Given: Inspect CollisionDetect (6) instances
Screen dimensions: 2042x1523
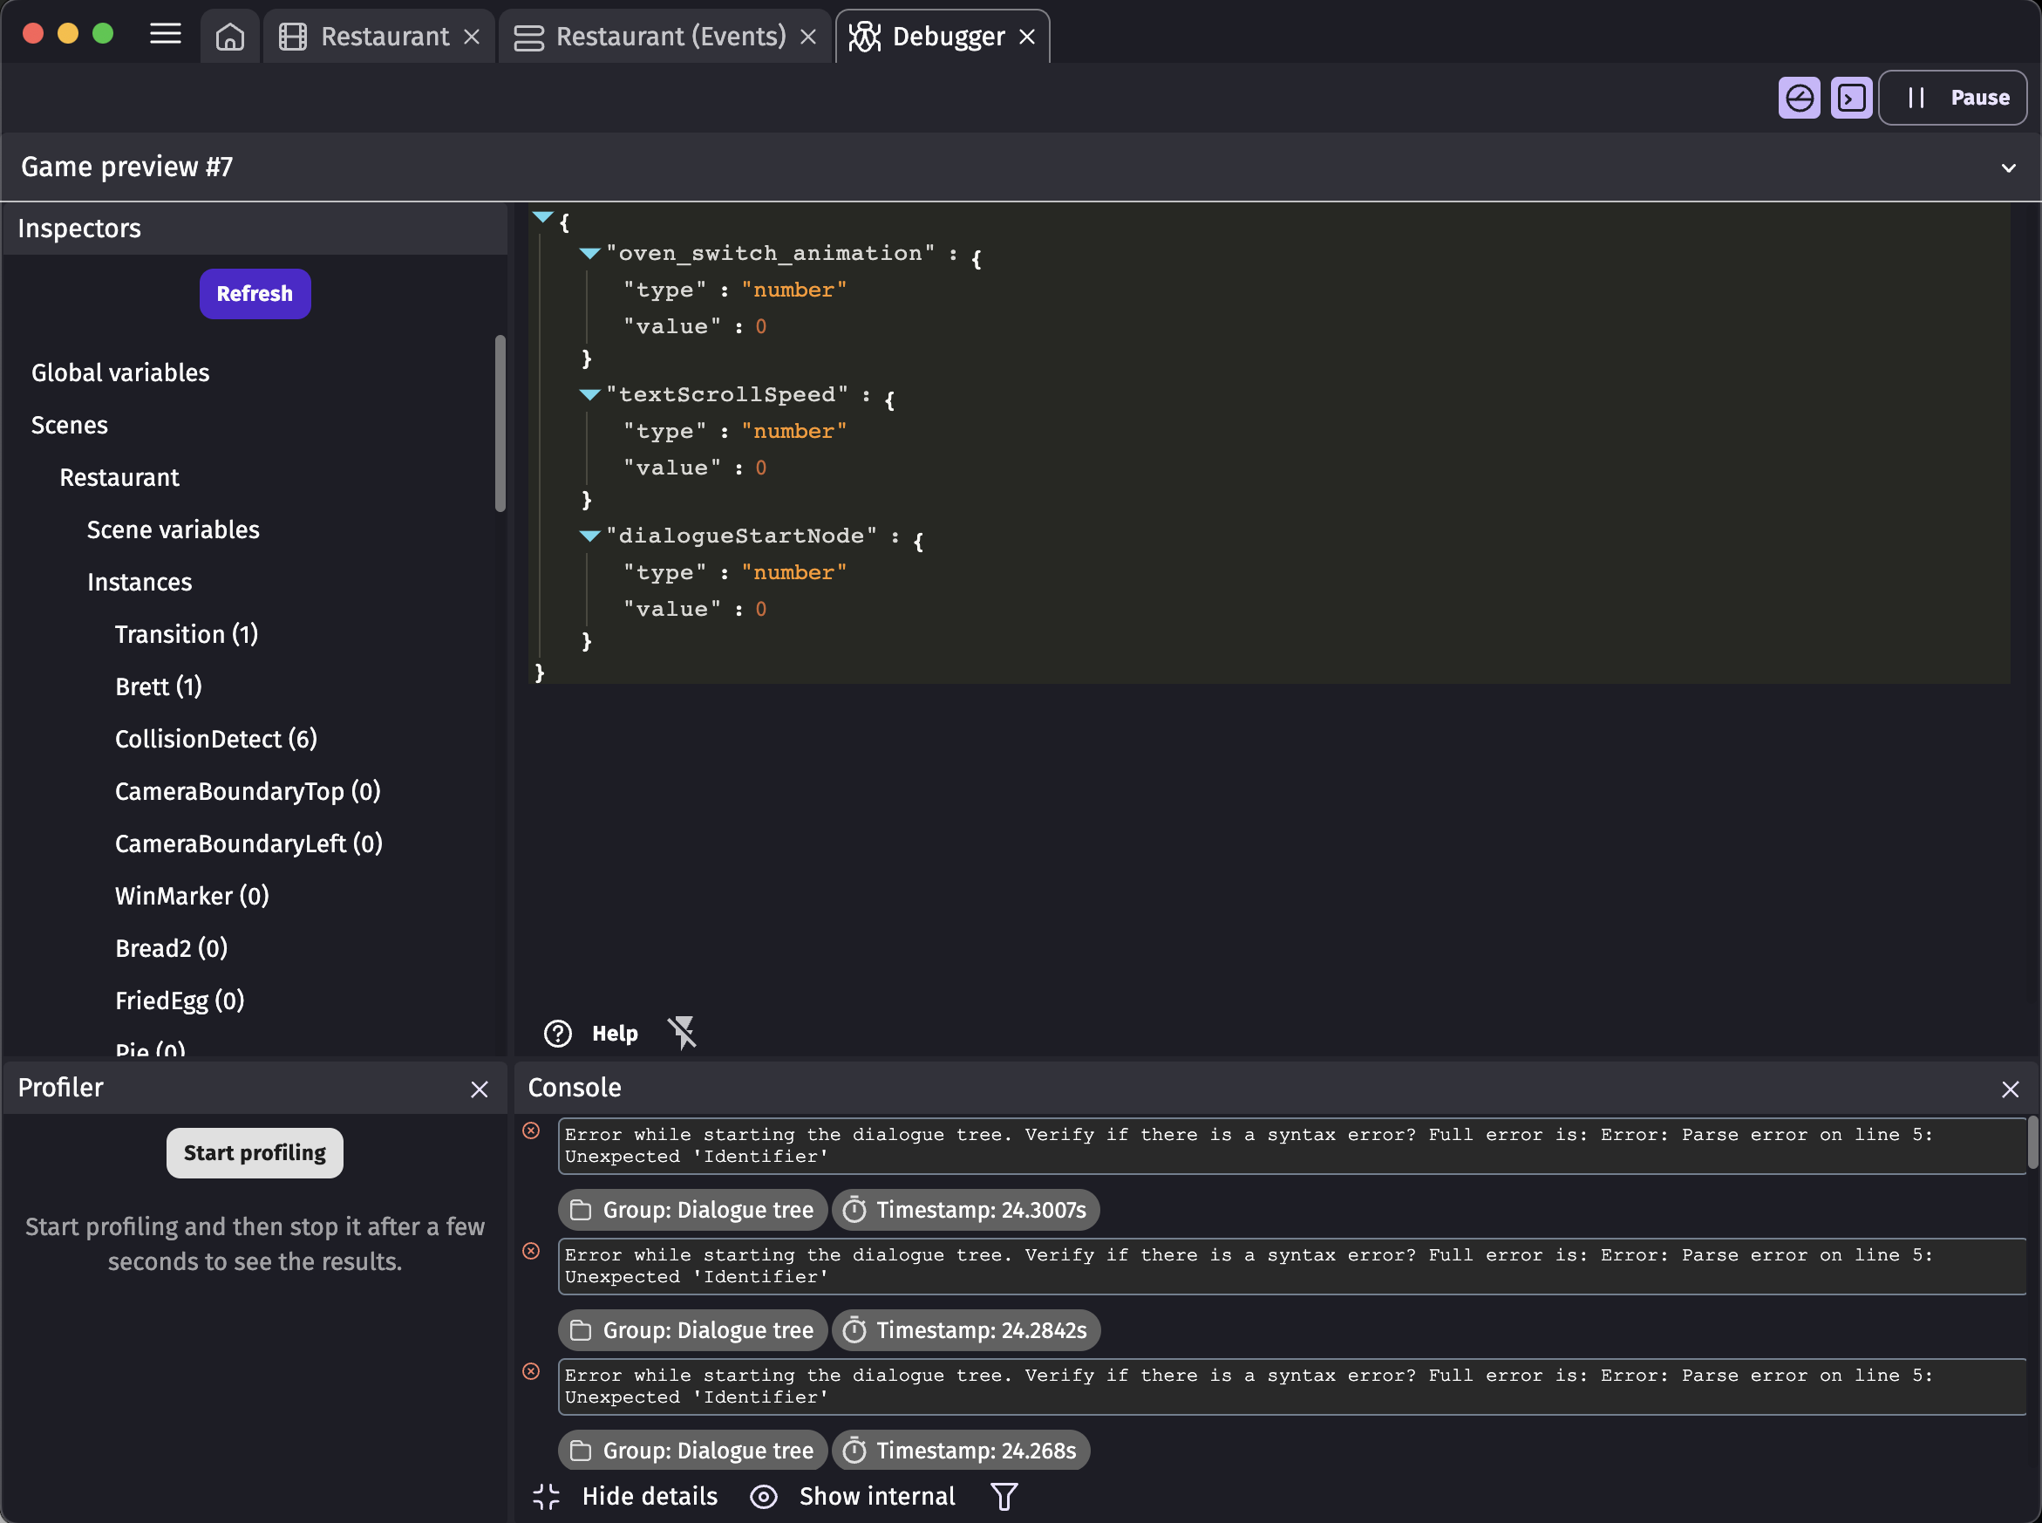Looking at the screenshot, I should [x=215, y=740].
